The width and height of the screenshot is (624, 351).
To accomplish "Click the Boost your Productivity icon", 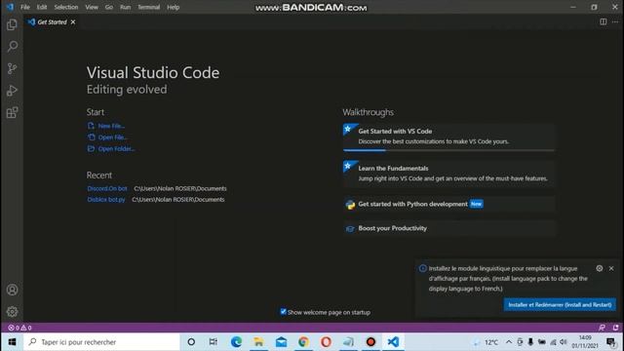I will 350,229.
